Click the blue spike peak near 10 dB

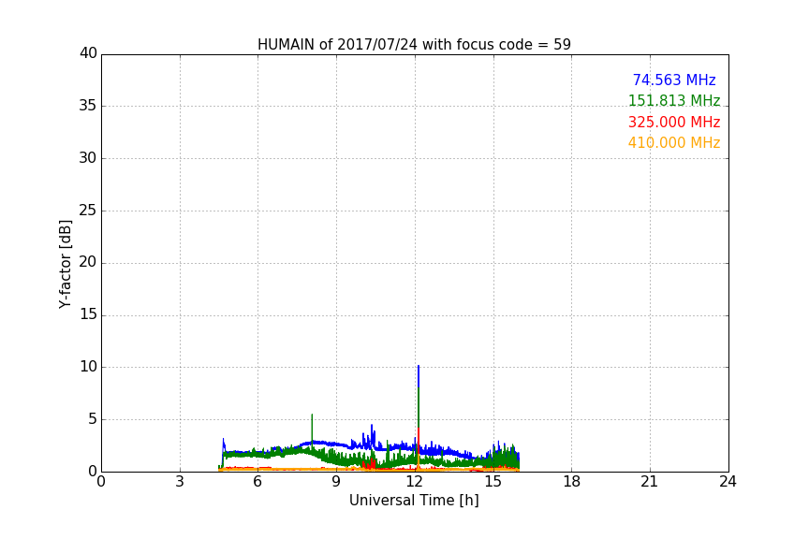pyautogui.click(x=419, y=366)
